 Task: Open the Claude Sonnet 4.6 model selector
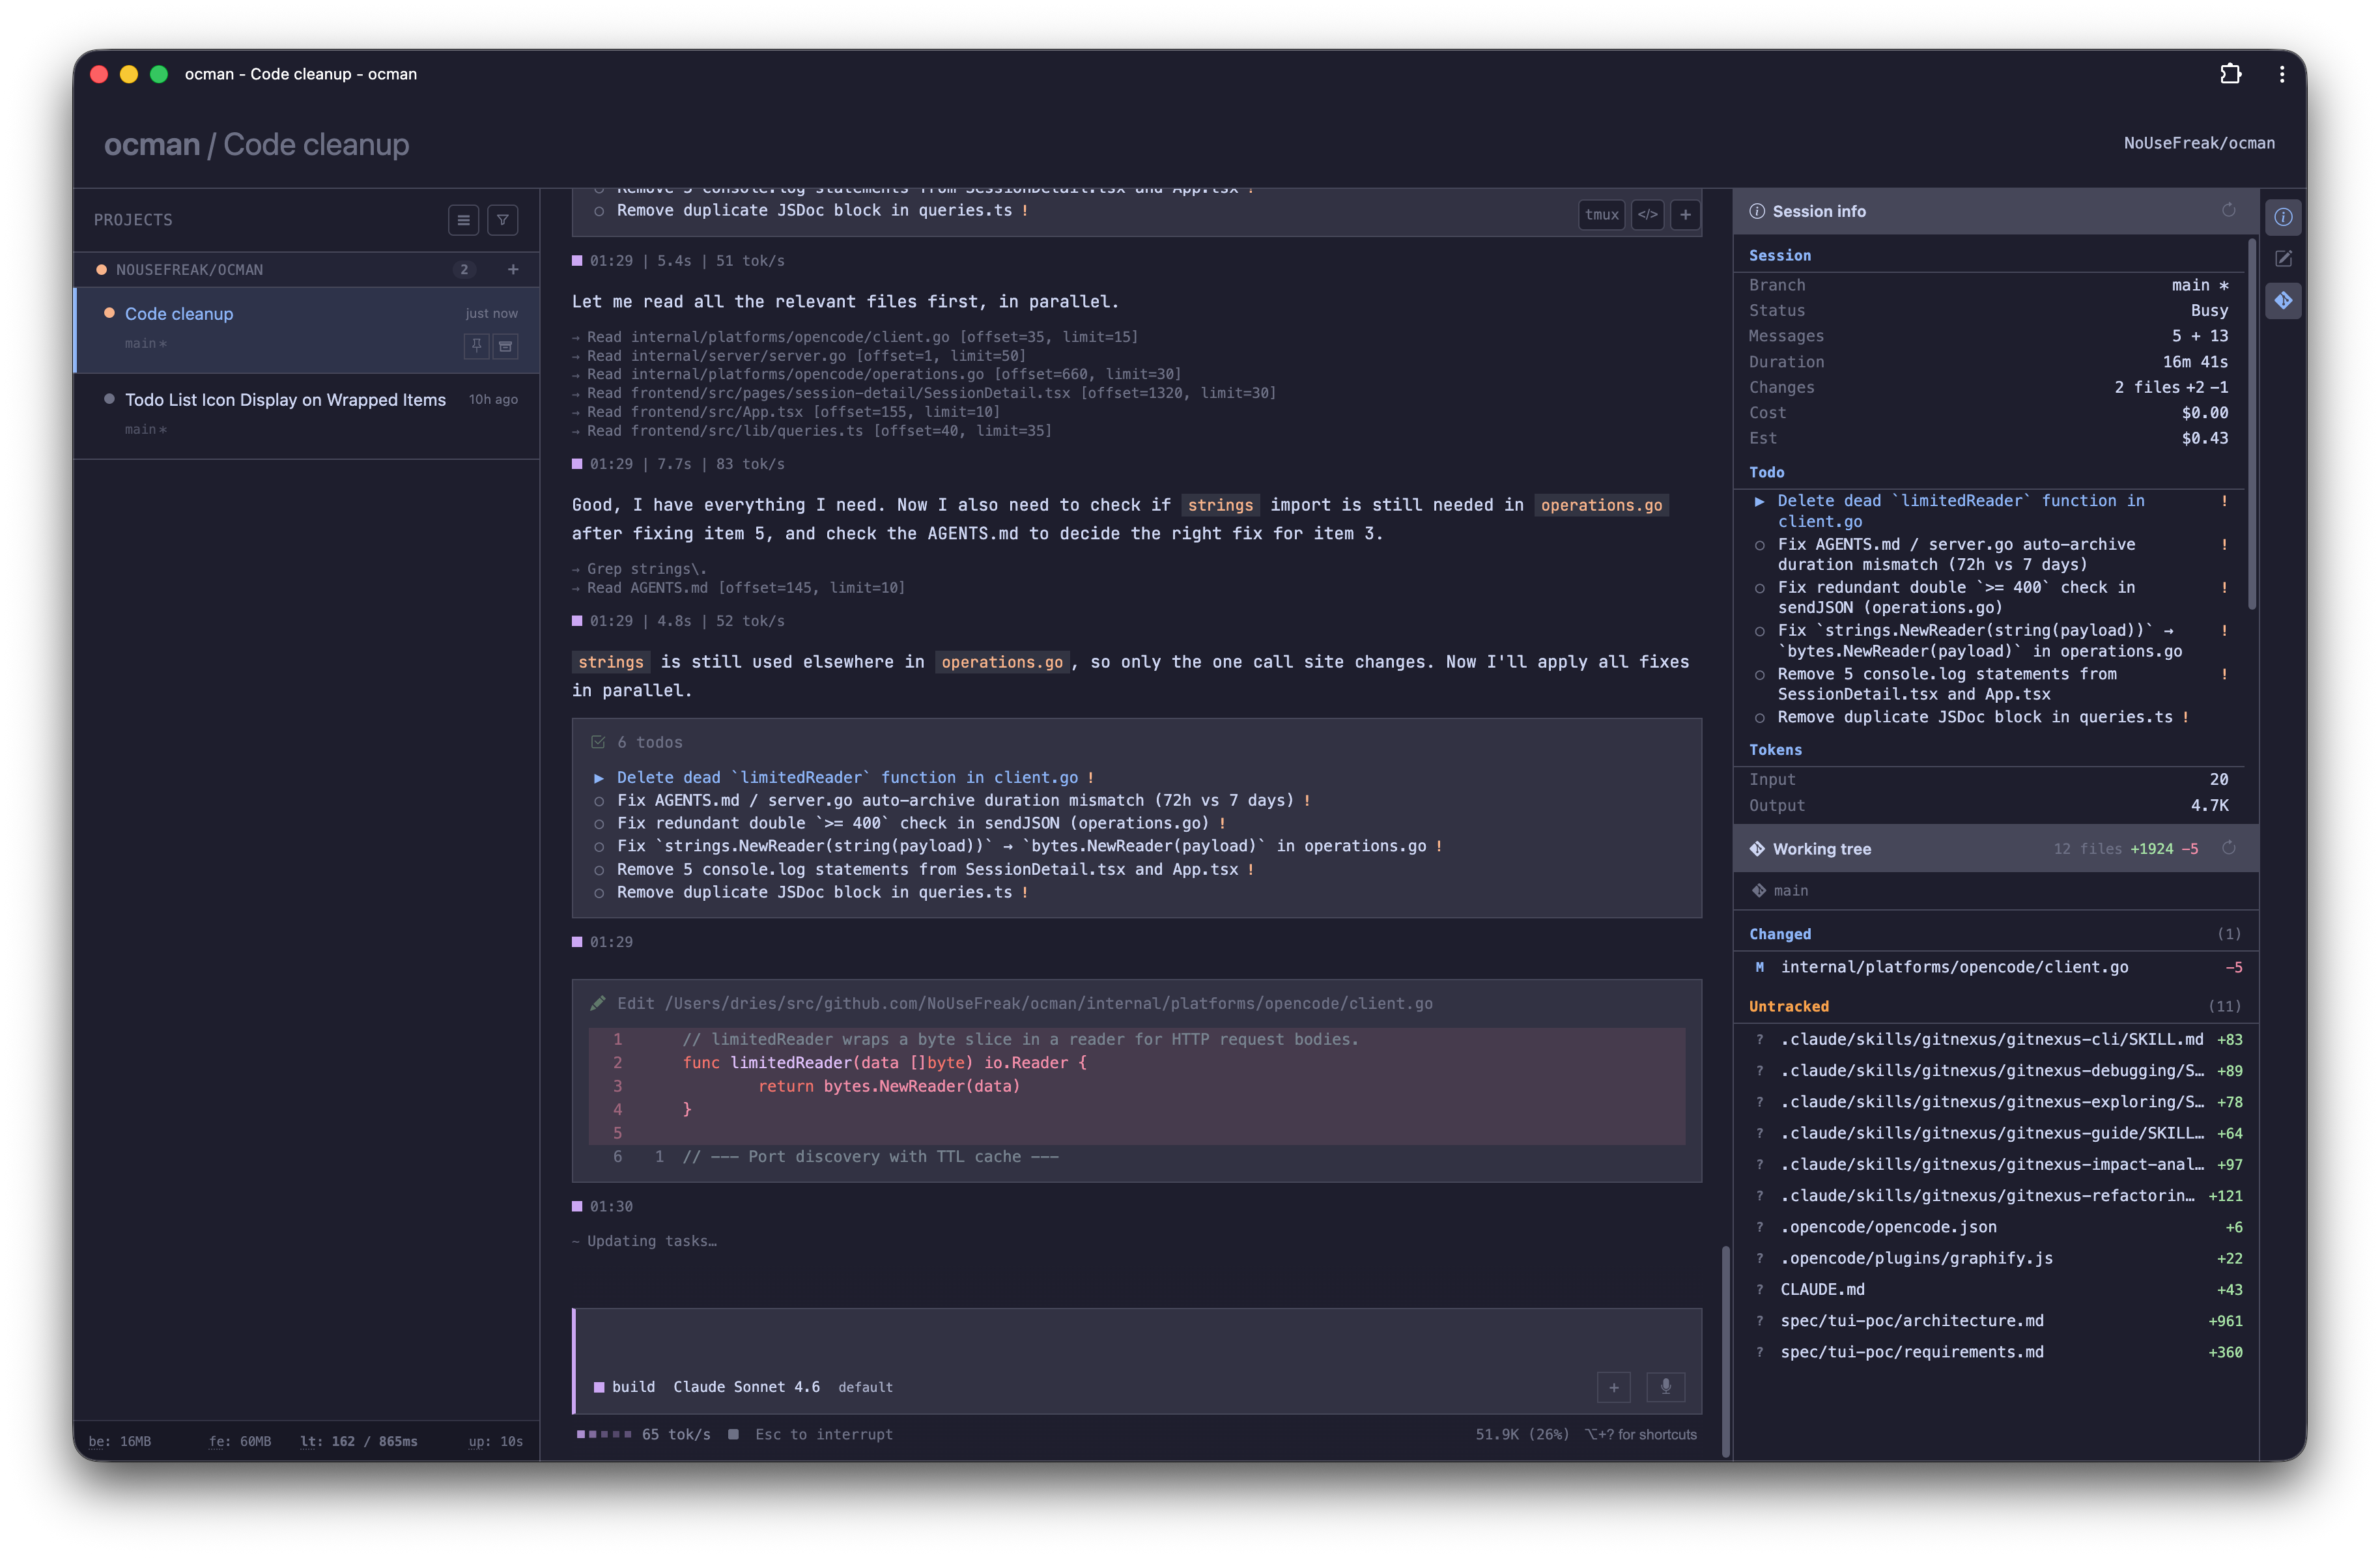[x=746, y=1387]
